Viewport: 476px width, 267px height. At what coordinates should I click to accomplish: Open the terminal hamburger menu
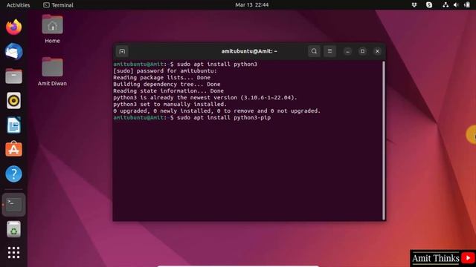coord(329,51)
